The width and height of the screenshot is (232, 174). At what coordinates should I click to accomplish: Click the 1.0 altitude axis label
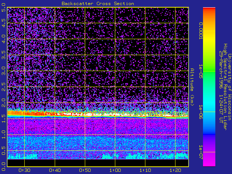tap(3, 134)
